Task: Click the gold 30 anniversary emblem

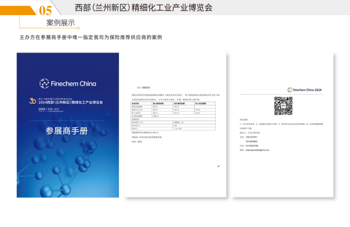Action: coord(33,101)
